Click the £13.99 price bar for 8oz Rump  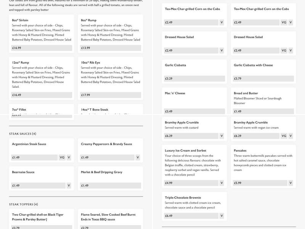(x=111, y=48)
